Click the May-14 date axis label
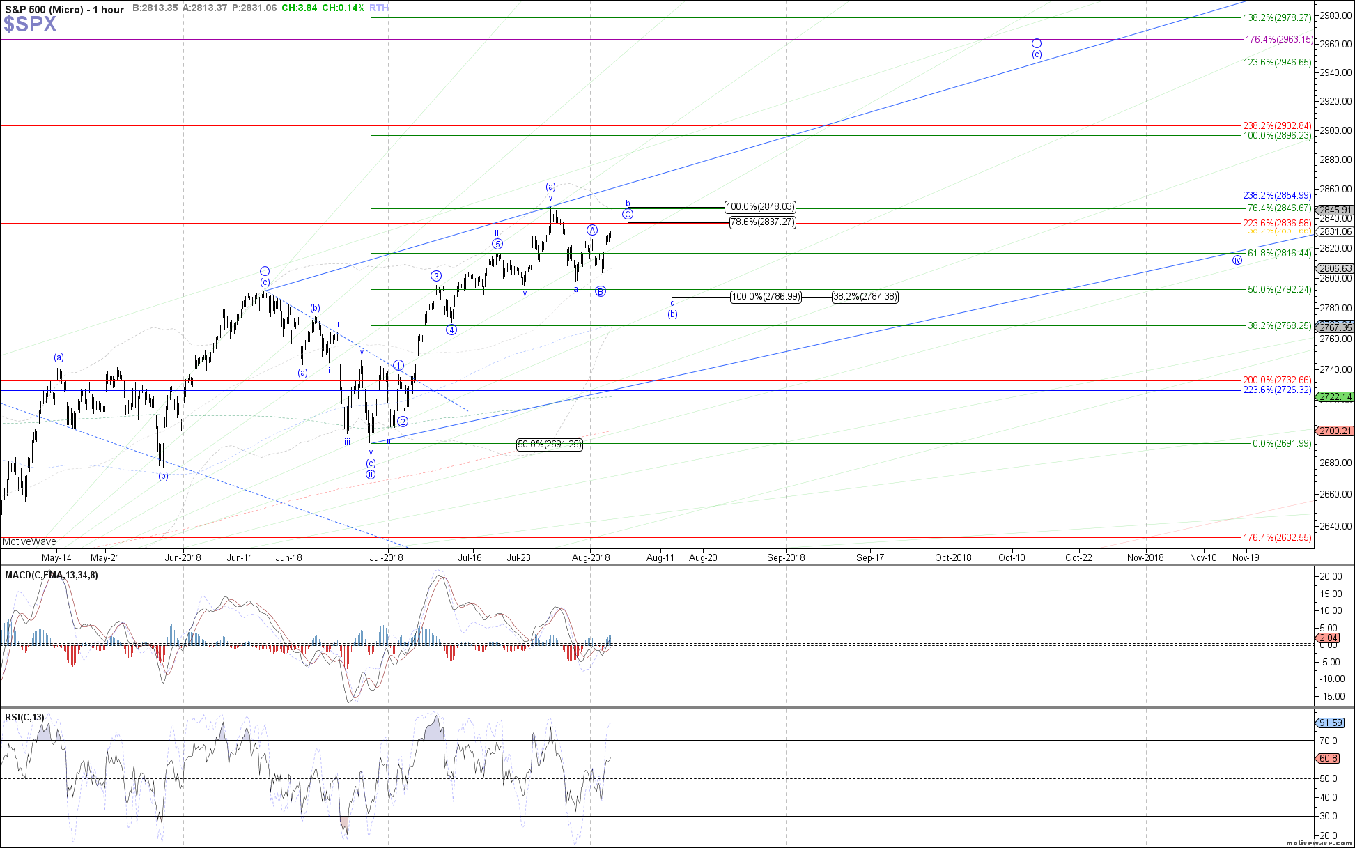The image size is (1355, 848). click(56, 557)
